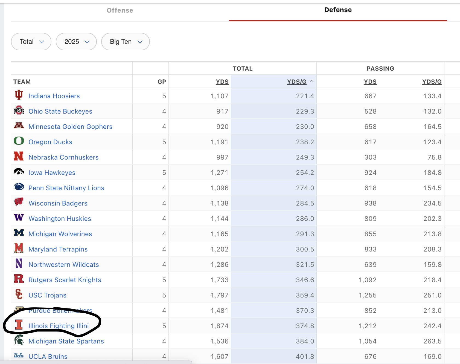Open the Big Ten conference dropdown
This screenshot has width=460, height=364.
click(126, 42)
